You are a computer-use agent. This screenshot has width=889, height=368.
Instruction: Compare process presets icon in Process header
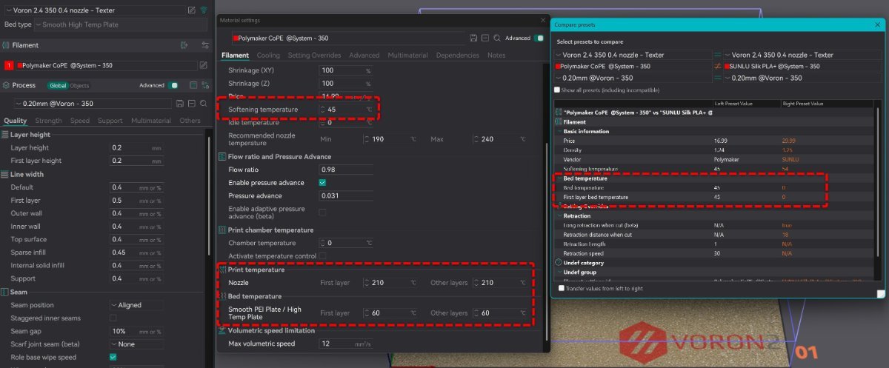204,85
